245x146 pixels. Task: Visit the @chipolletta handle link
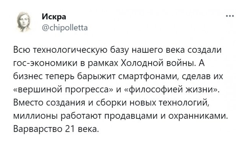pyautogui.click(x=65, y=28)
